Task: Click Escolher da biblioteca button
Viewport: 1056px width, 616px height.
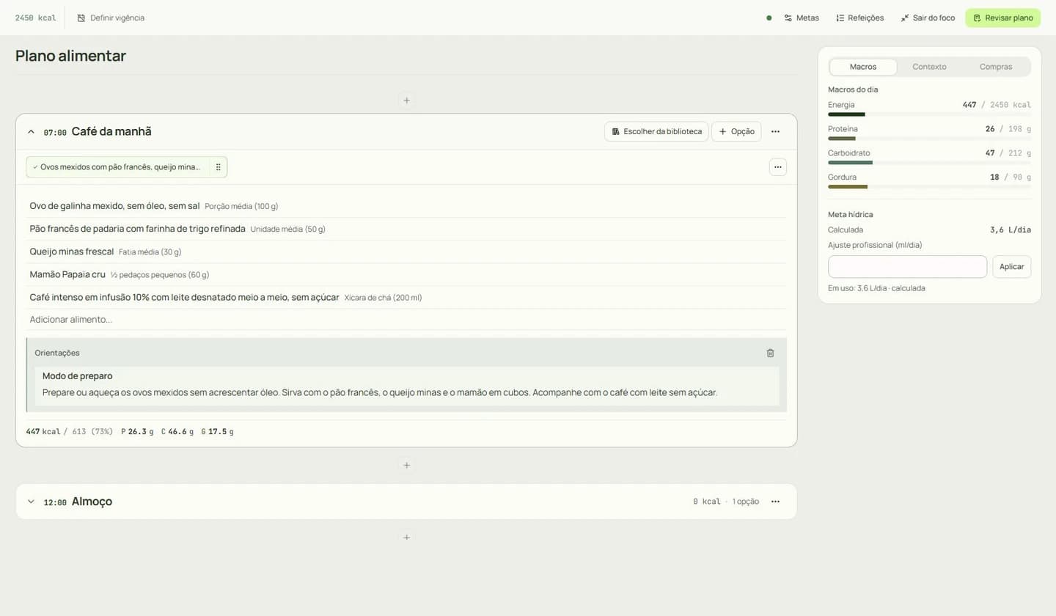Action: (656, 131)
